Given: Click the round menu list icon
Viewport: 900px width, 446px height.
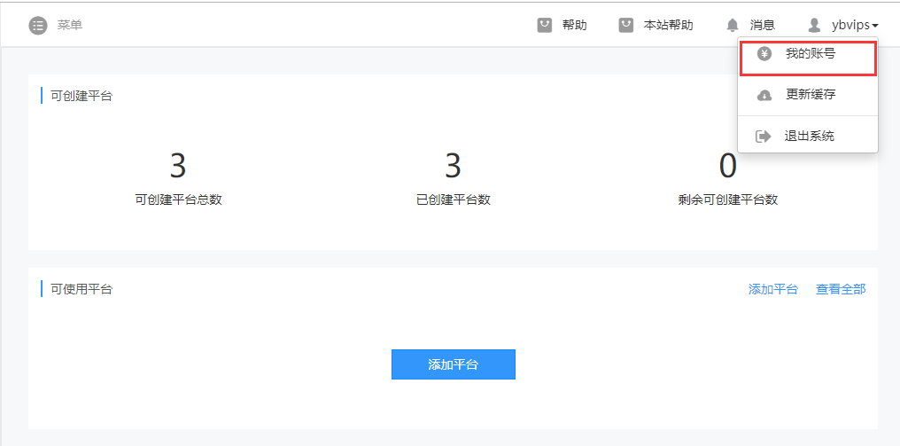Looking at the screenshot, I should [37, 25].
